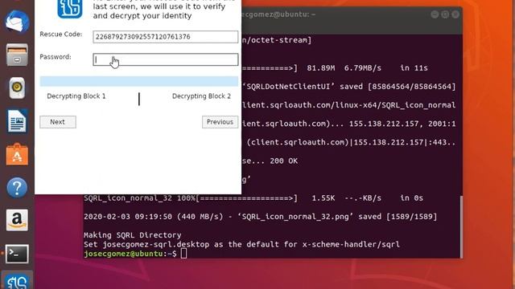Open the Terminal dock icon
This screenshot has height=289, width=515.
17,254
